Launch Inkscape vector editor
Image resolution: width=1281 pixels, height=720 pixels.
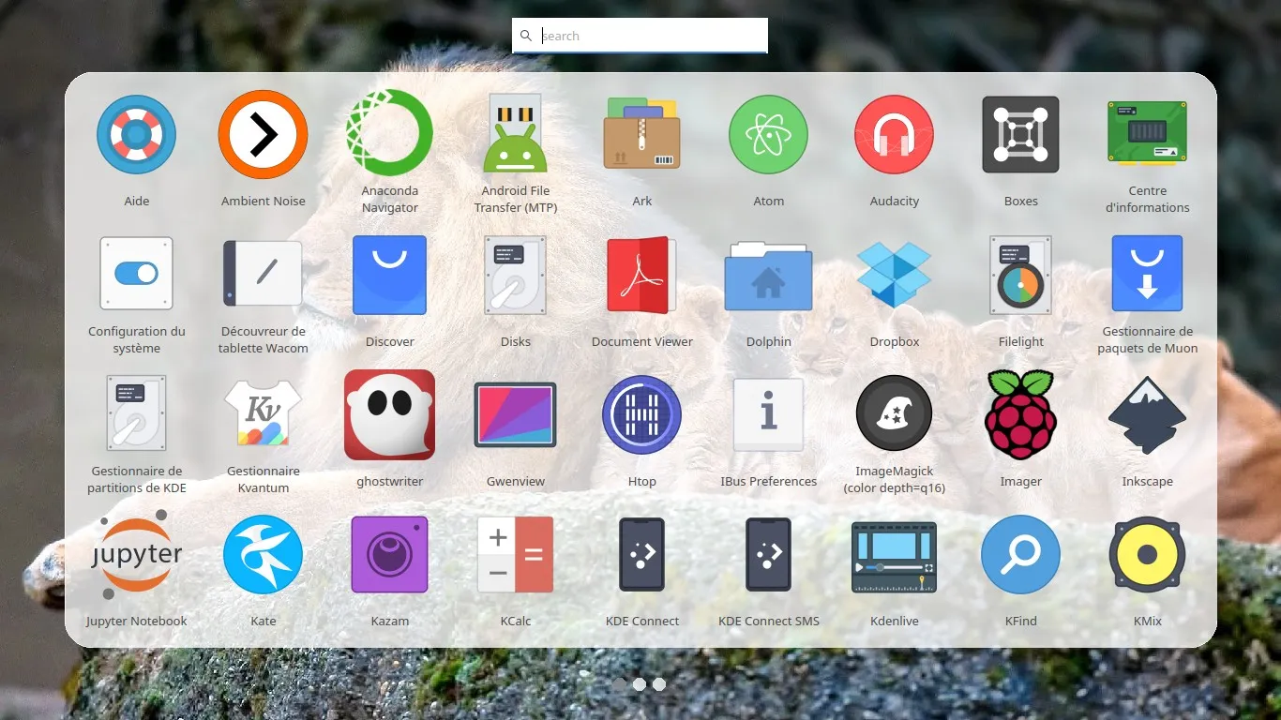click(1147, 414)
